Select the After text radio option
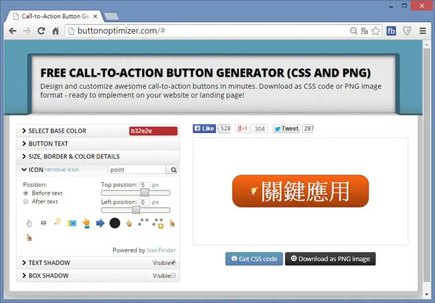The height and width of the screenshot is (303, 435). [x=26, y=202]
